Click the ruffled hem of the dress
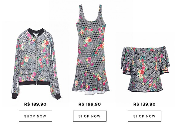Image resolution: width=182 pixels, height=130 pixels. pos(90,85)
